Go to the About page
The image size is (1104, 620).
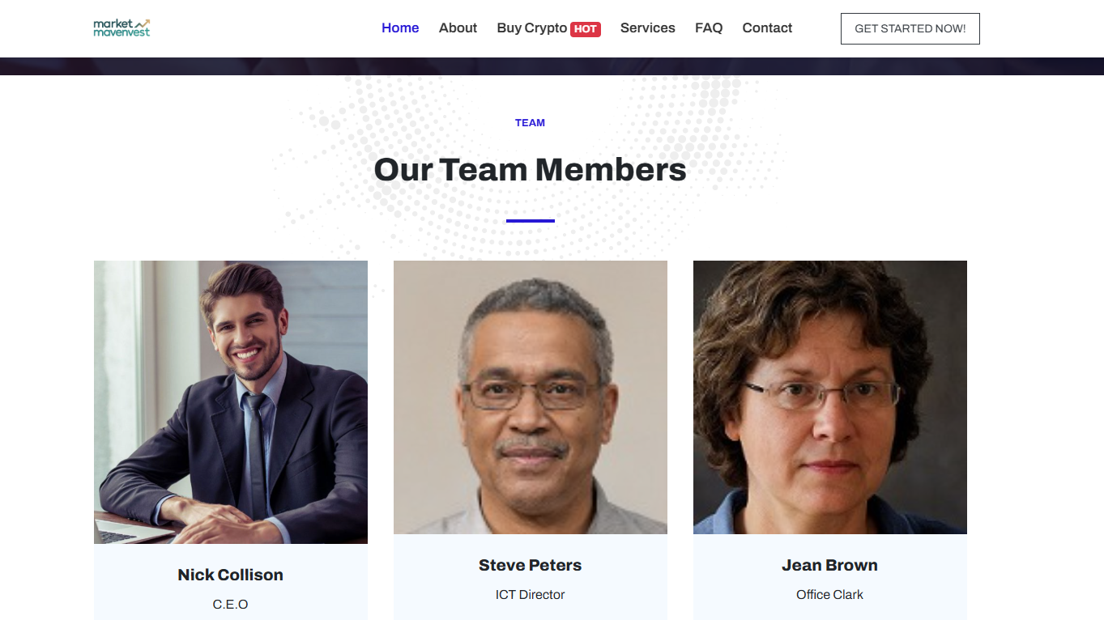[x=458, y=28]
